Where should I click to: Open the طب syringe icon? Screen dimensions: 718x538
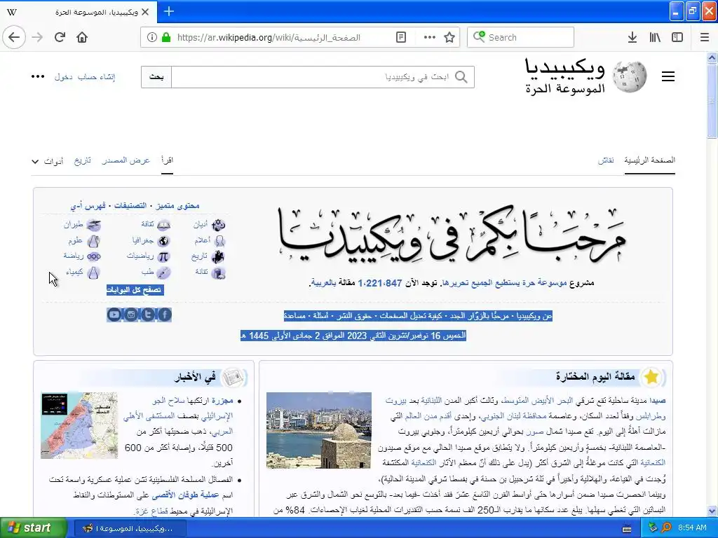pos(163,273)
